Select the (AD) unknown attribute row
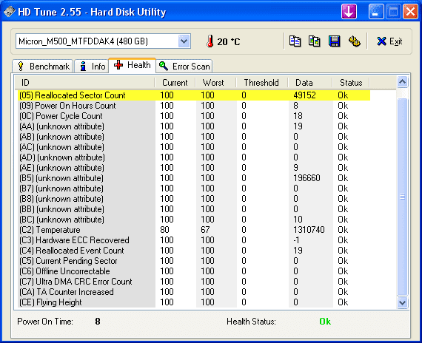Screen dimensions: 422x343 coord(194,157)
